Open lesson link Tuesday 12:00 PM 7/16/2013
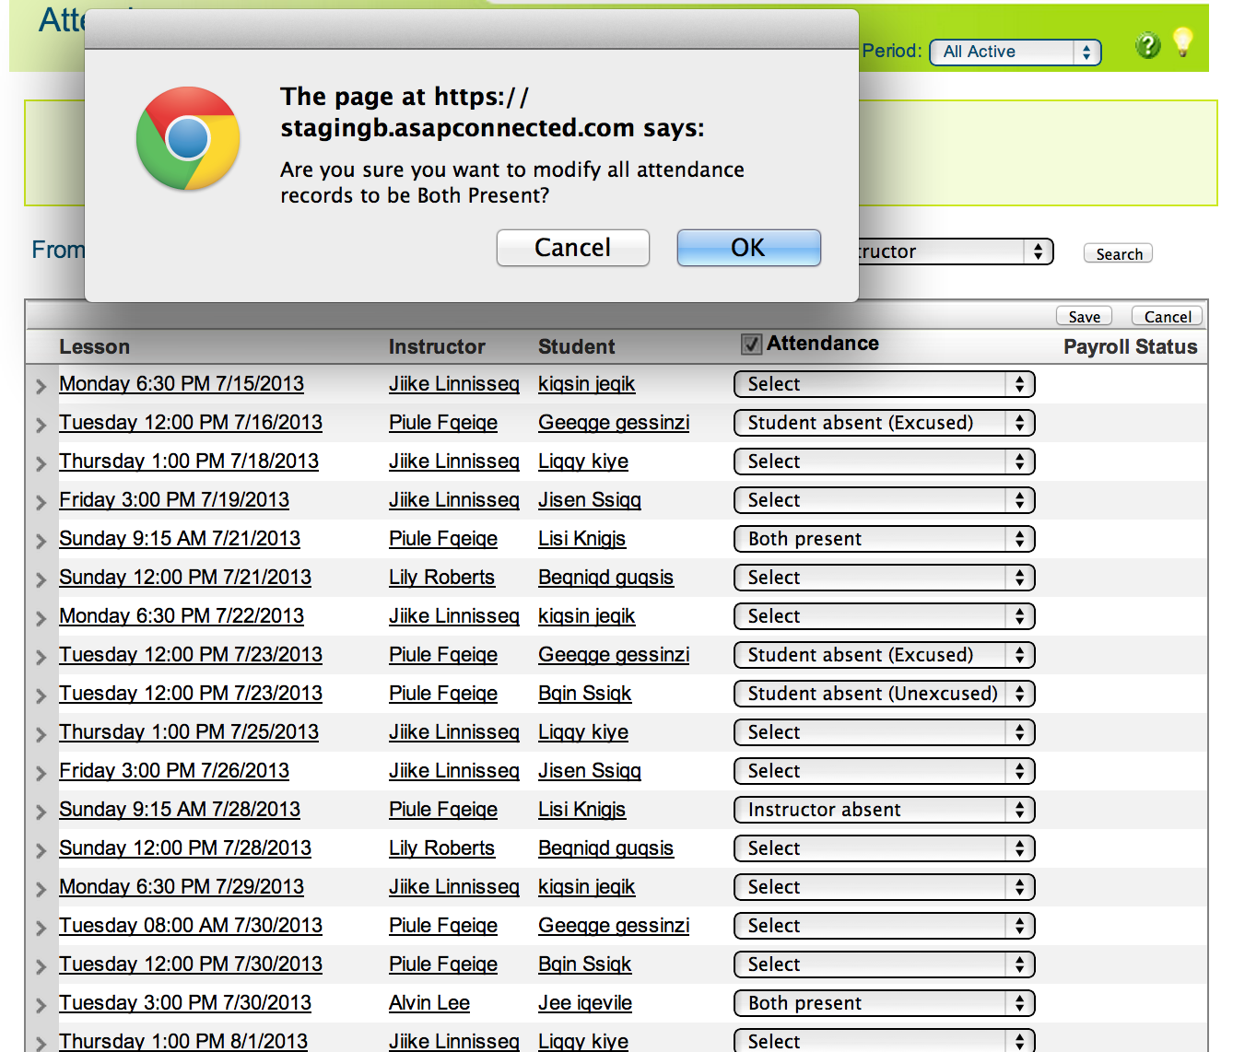This screenshot has height=1052, width=1233. (191, 423)
